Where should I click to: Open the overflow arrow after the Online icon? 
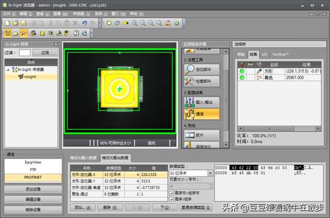click(x=184, y=23)
